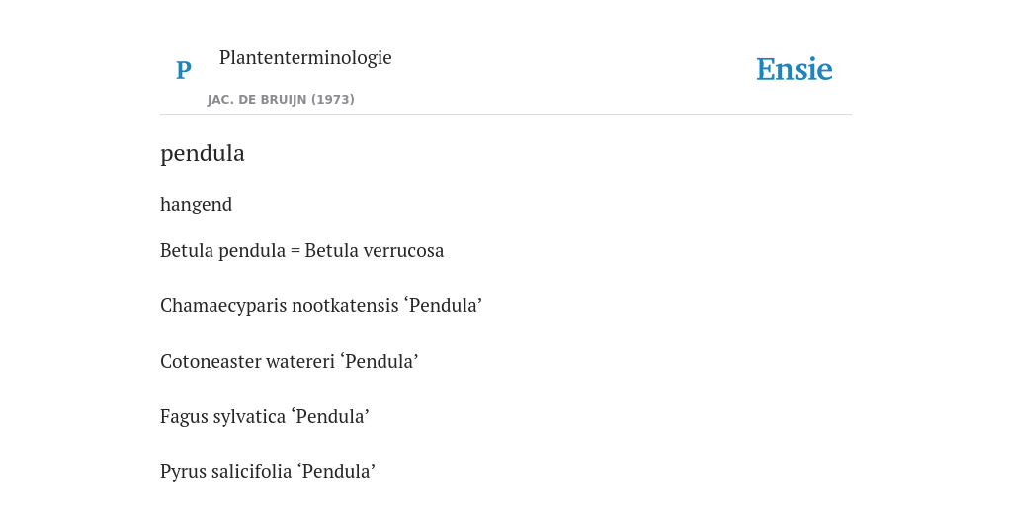This screenshot has height=506, width=1012.
Task: Click 'Pendula' in the Pyrus line
Action: click(x=336, y=472)
